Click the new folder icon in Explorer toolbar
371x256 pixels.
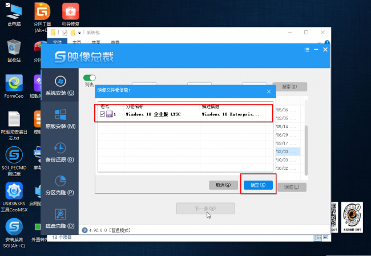[x=73, y=33]
